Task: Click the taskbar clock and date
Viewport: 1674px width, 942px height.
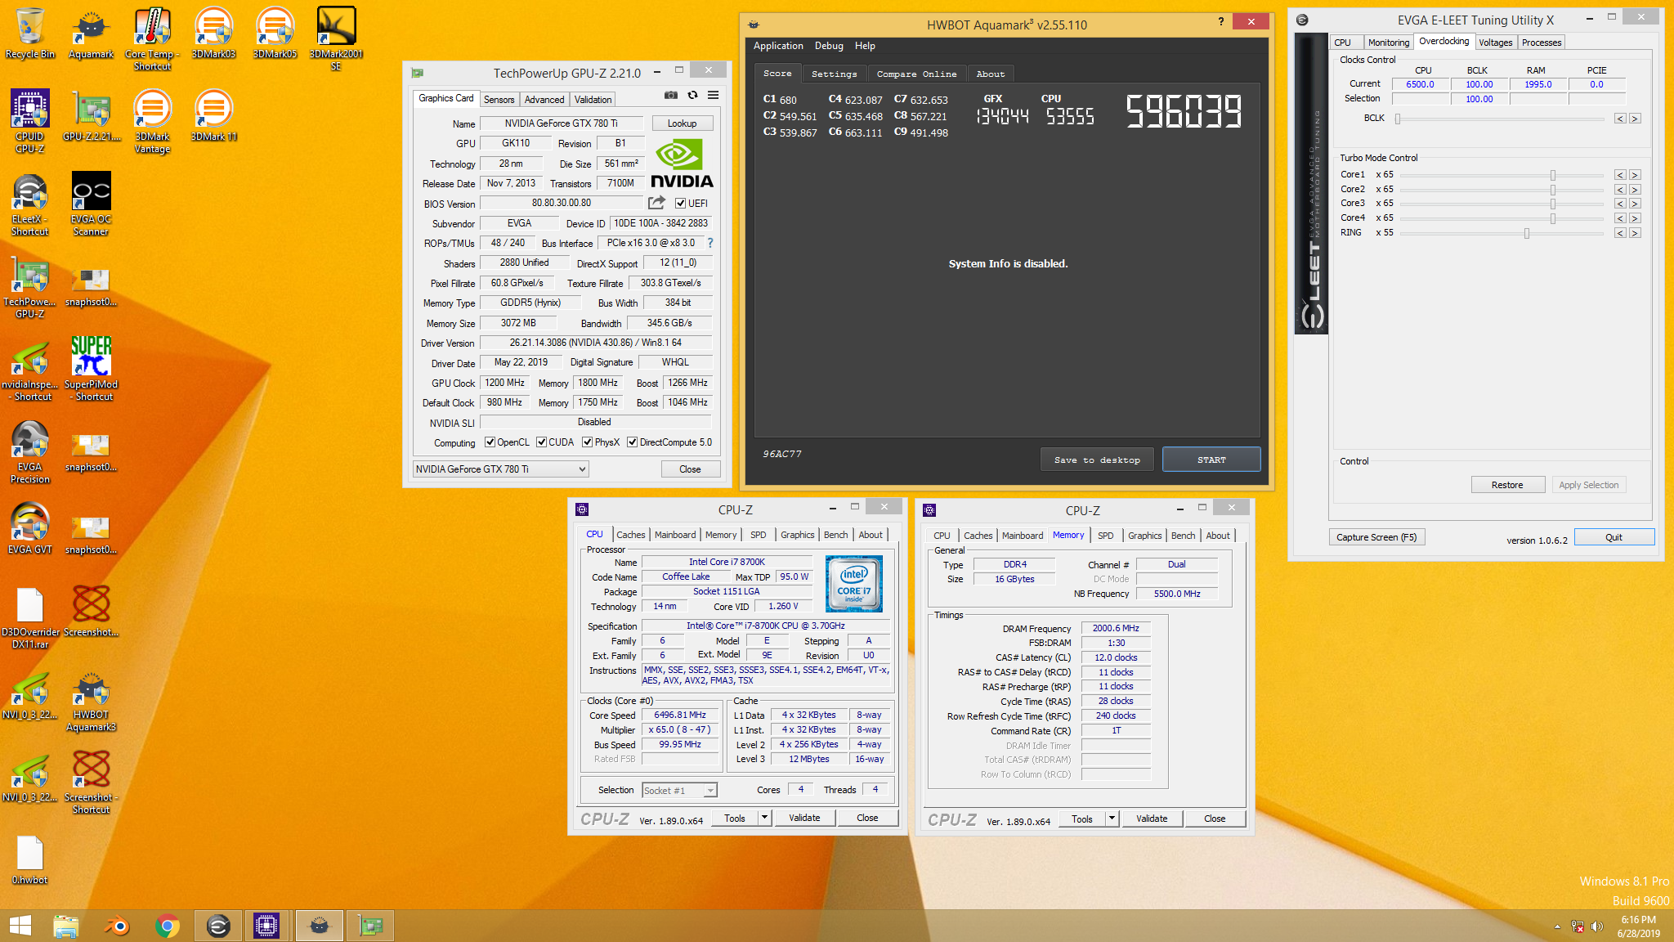Action: click(1638, 926)
